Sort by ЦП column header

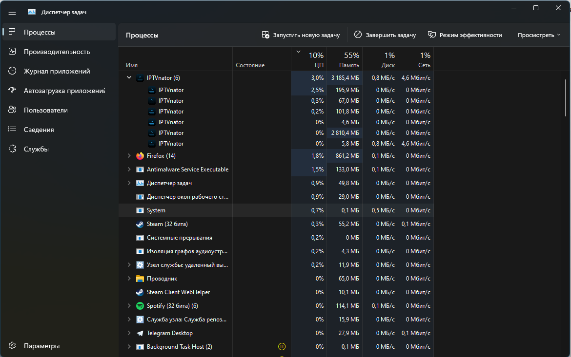click(x=309, y=59)
